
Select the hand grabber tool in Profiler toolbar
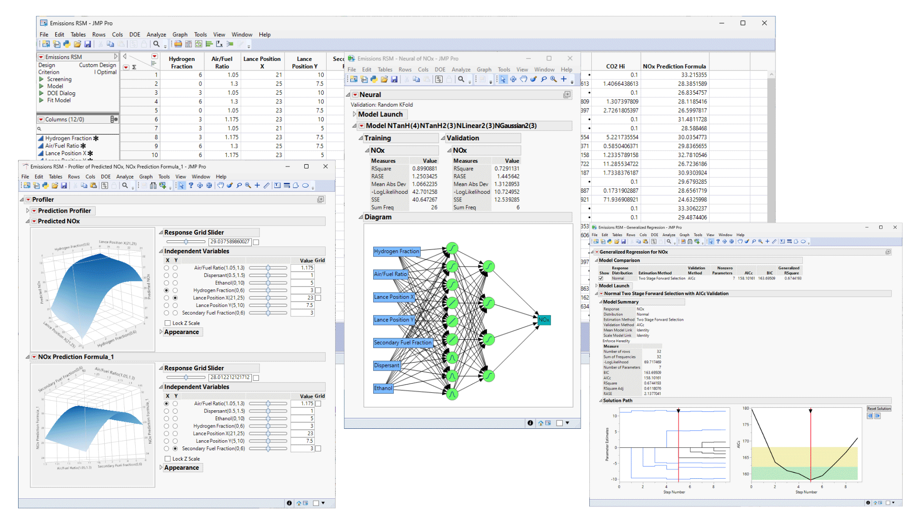[220, 186]
